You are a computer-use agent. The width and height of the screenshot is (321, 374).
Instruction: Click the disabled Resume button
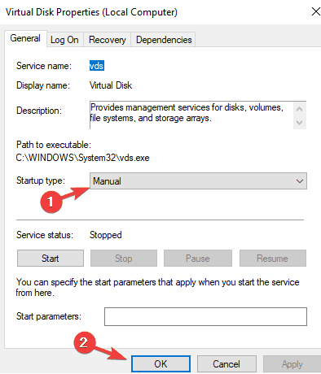273,259
